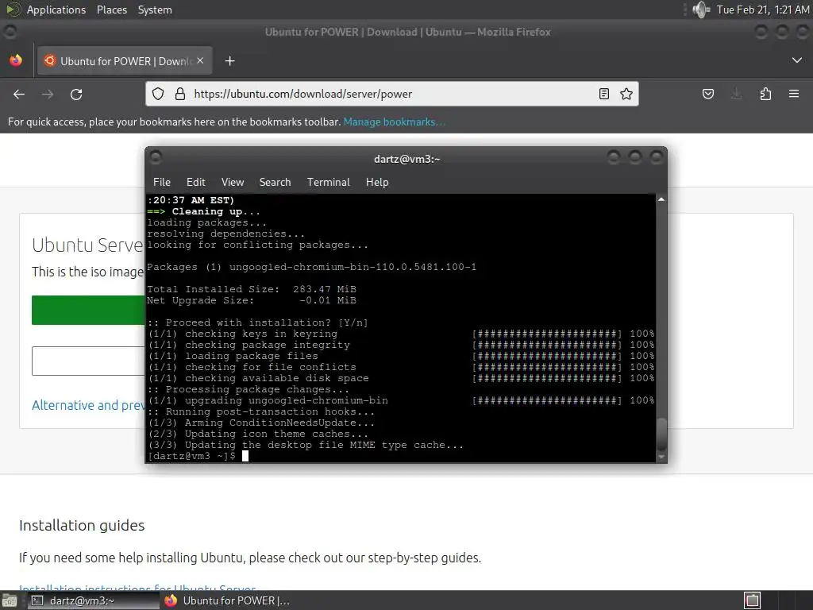Click terminal scrollbar down arrow
Viewport: 813px width, 610px height.
coord(661,457)
